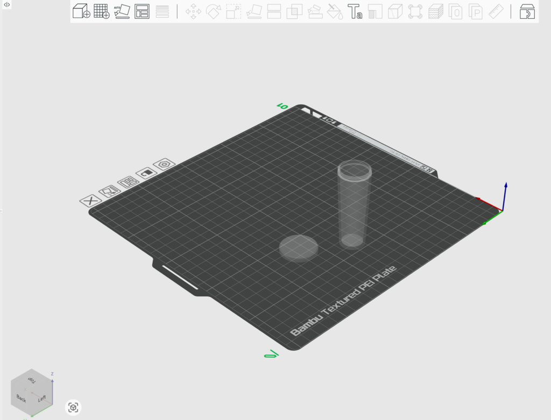551x420 pixels.
Task: Toggle the plate lock icon
Action: click(146, 173)
